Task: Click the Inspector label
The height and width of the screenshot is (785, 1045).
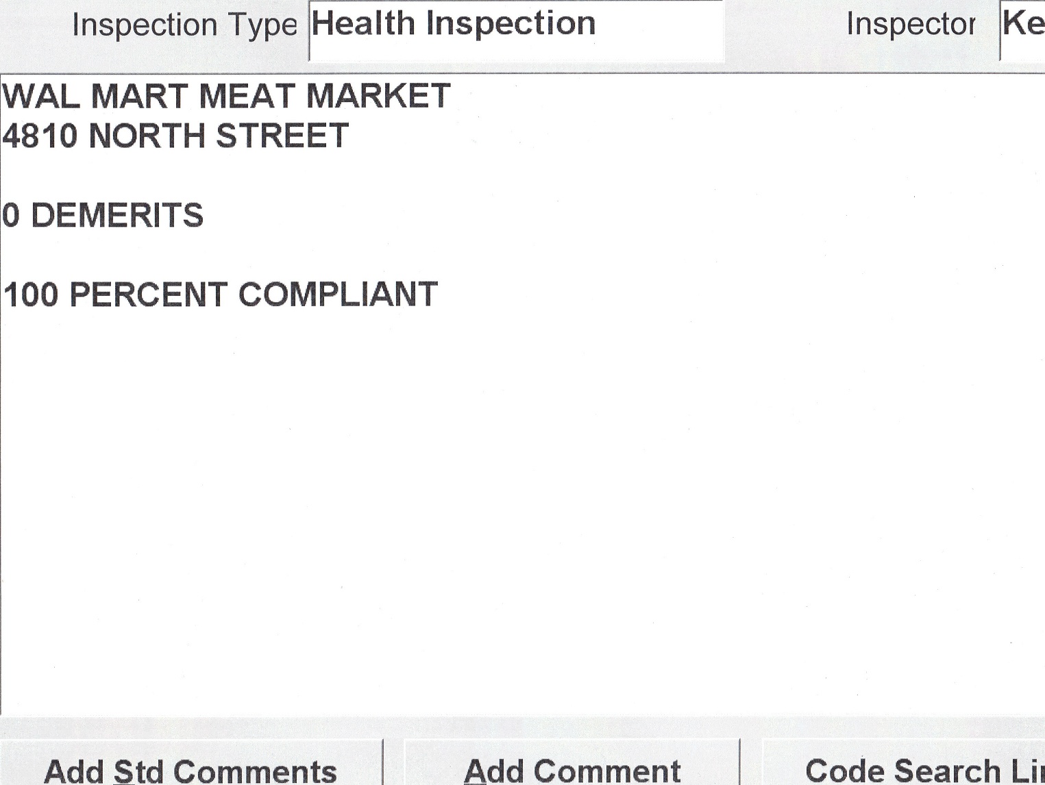Action: 911,25
